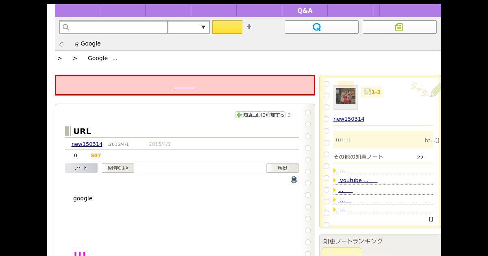Viewport: 488px width, 256px height.
Task: Click the underlined link in red box
Action: (x=185, y=85)
